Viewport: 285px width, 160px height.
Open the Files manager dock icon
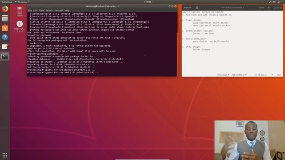5,18
